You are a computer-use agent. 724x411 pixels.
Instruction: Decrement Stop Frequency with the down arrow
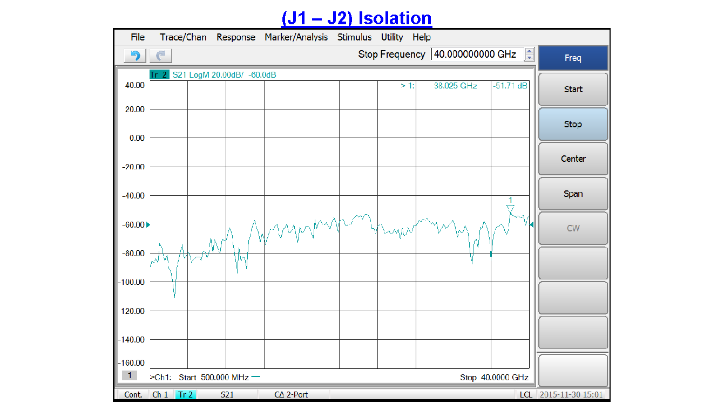529,58
